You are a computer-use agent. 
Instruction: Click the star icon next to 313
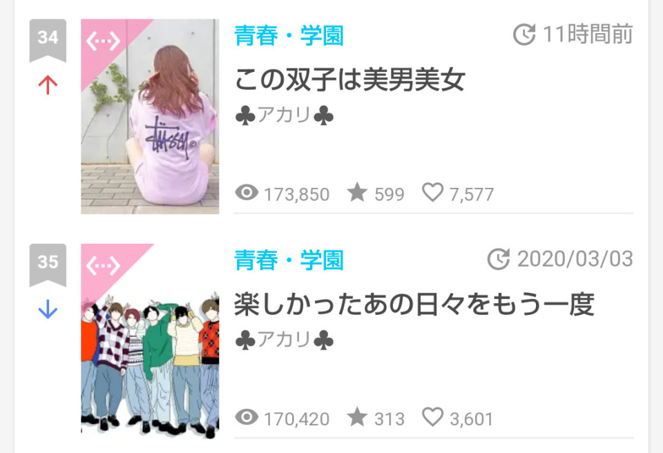[x=357, y=416]
